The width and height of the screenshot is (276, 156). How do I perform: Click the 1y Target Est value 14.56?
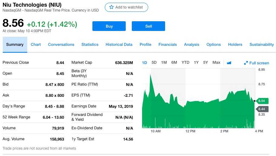click(x=128, y=139)
